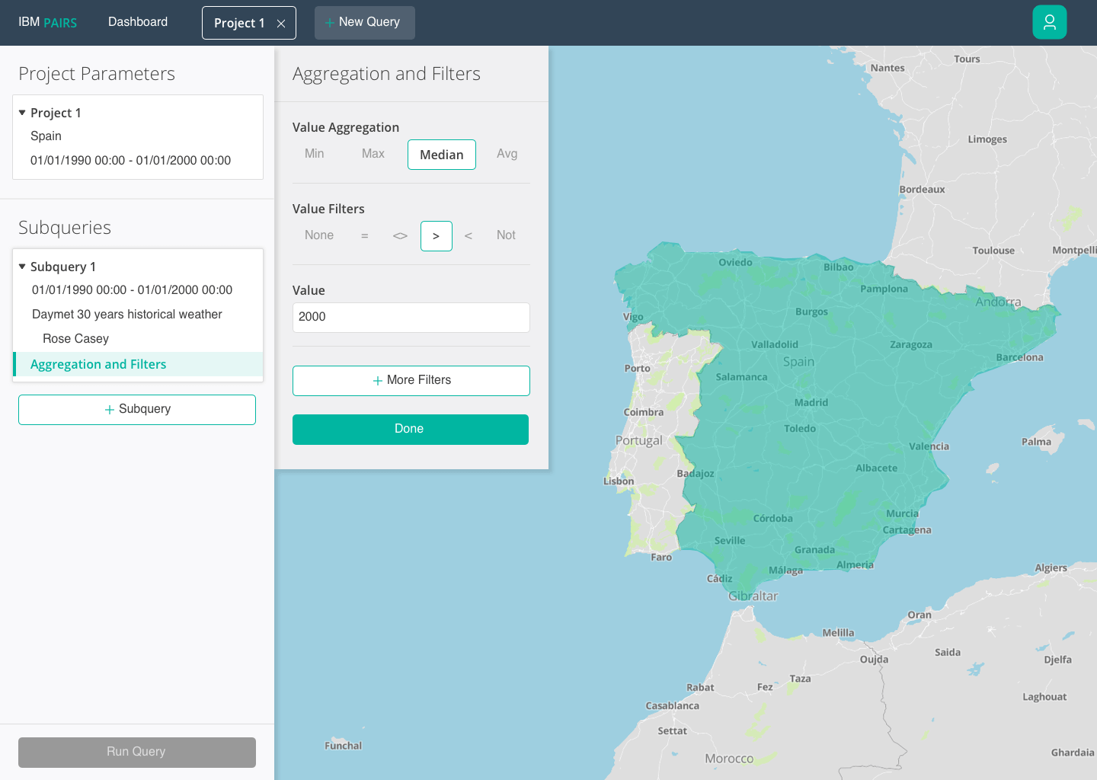This screenshot has height=780, width=1097.
Task: Click the Done button
Action: pyautogui.click(x=410, y=429)
